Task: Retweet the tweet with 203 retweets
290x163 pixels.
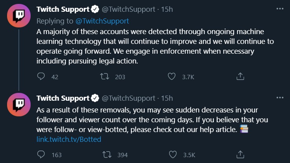Action: point(105,76)
